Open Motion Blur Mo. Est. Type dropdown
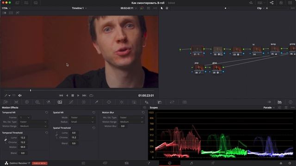 pyautogui.click(x=131, y=118)
